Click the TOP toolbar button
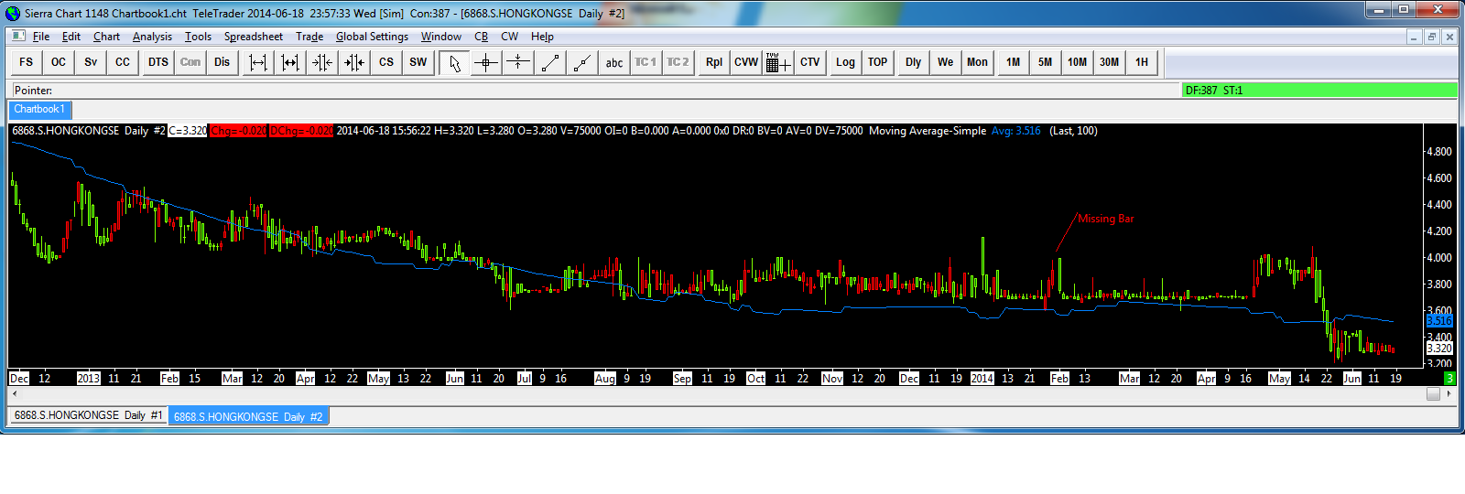1465x494 pixels. click(x=877, y=62)
